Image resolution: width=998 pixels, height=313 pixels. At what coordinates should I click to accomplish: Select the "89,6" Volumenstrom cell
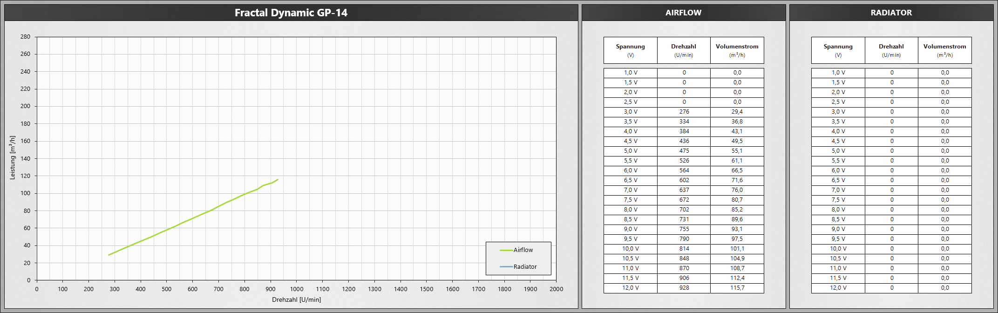737,219
